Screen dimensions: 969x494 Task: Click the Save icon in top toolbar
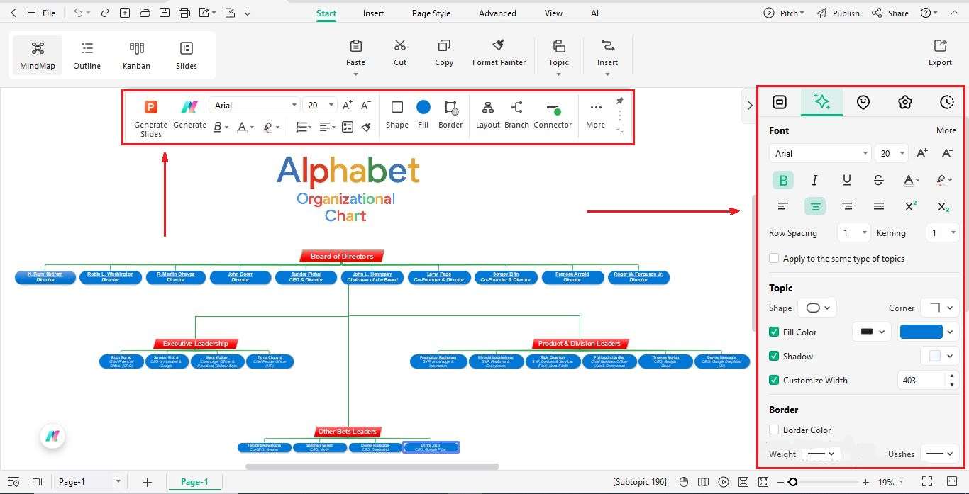pyautogui.click(x=165, y=13)
